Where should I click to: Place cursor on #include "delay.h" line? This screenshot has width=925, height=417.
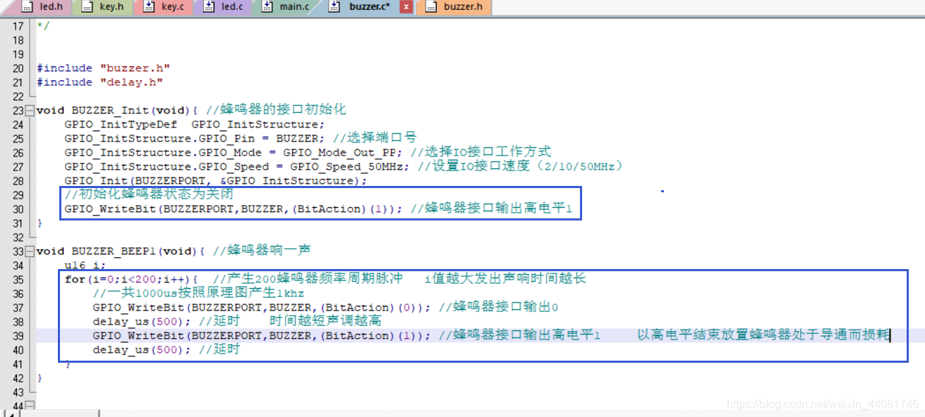click(99, 82)
